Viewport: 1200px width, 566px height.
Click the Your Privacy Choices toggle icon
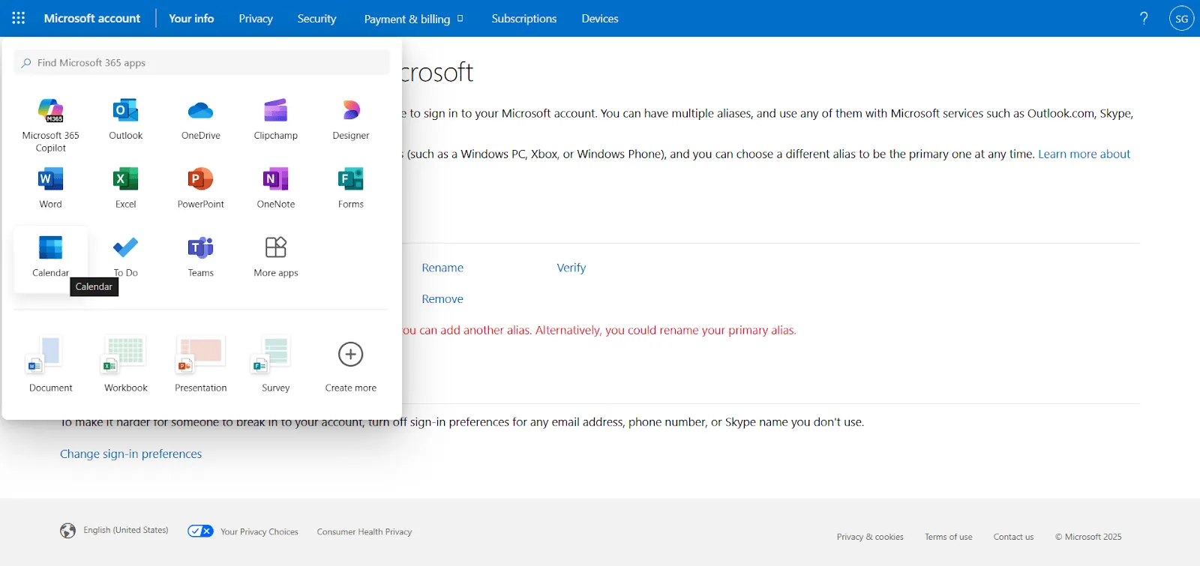(200, 531)
